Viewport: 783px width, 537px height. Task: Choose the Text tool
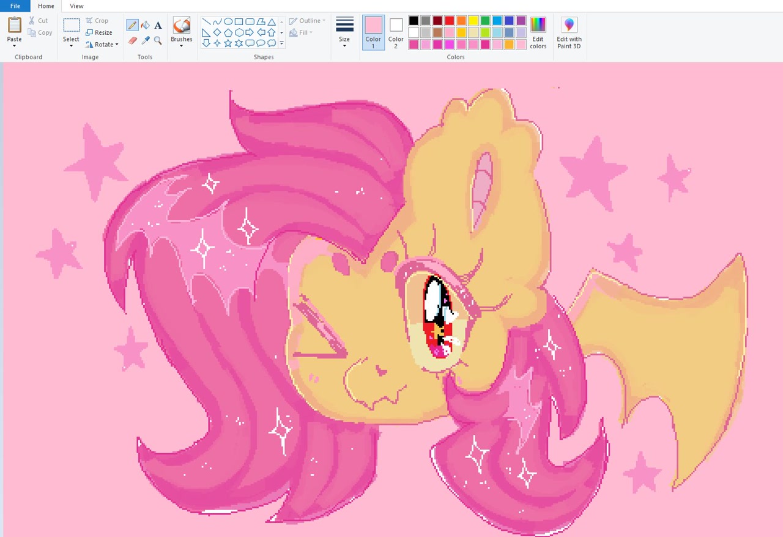tap(158, 25)
